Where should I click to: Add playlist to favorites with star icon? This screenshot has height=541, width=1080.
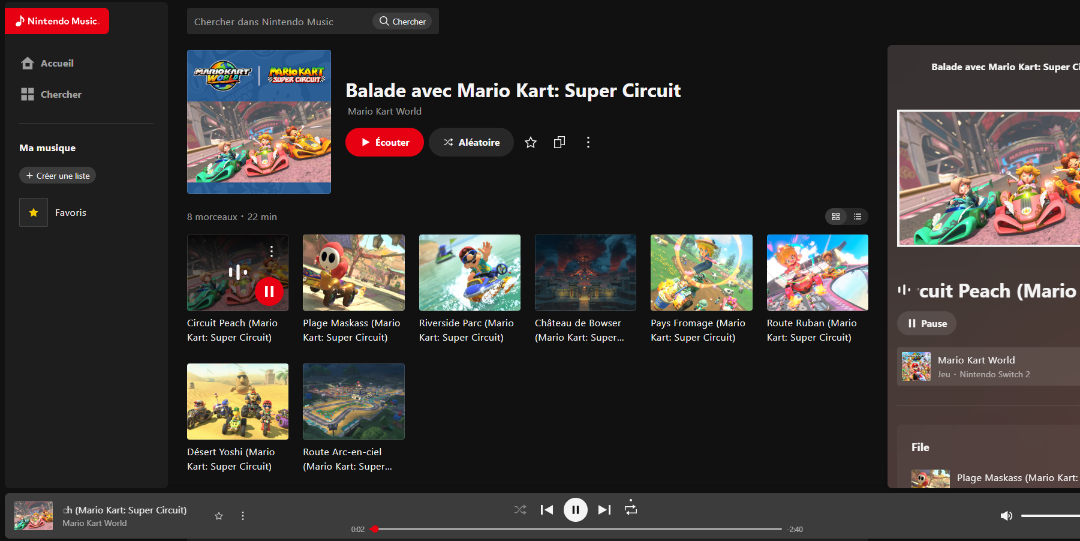point(531,142)
